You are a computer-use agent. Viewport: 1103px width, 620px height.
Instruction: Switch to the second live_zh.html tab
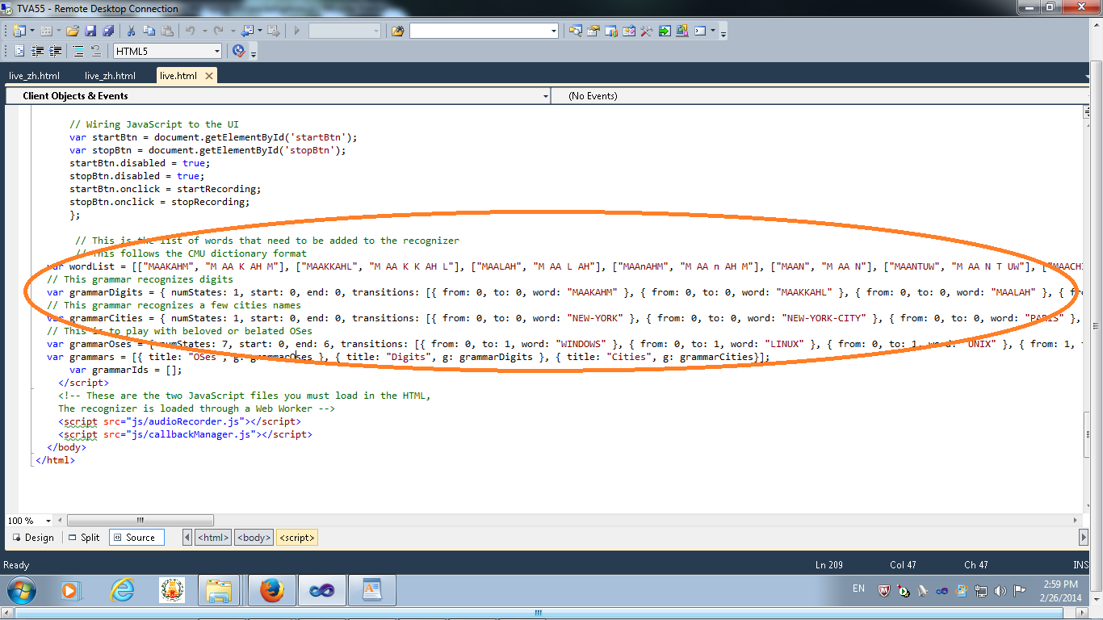(110, 76)
